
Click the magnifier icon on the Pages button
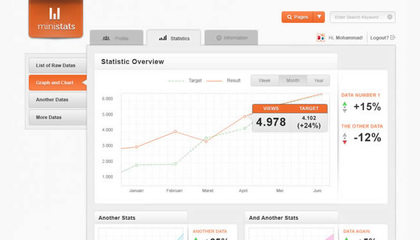point(289,17)
